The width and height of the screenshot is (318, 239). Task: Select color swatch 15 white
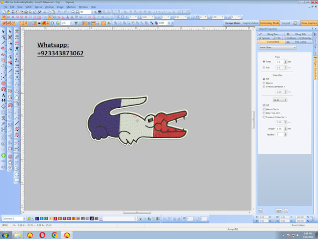click(101, 219)
